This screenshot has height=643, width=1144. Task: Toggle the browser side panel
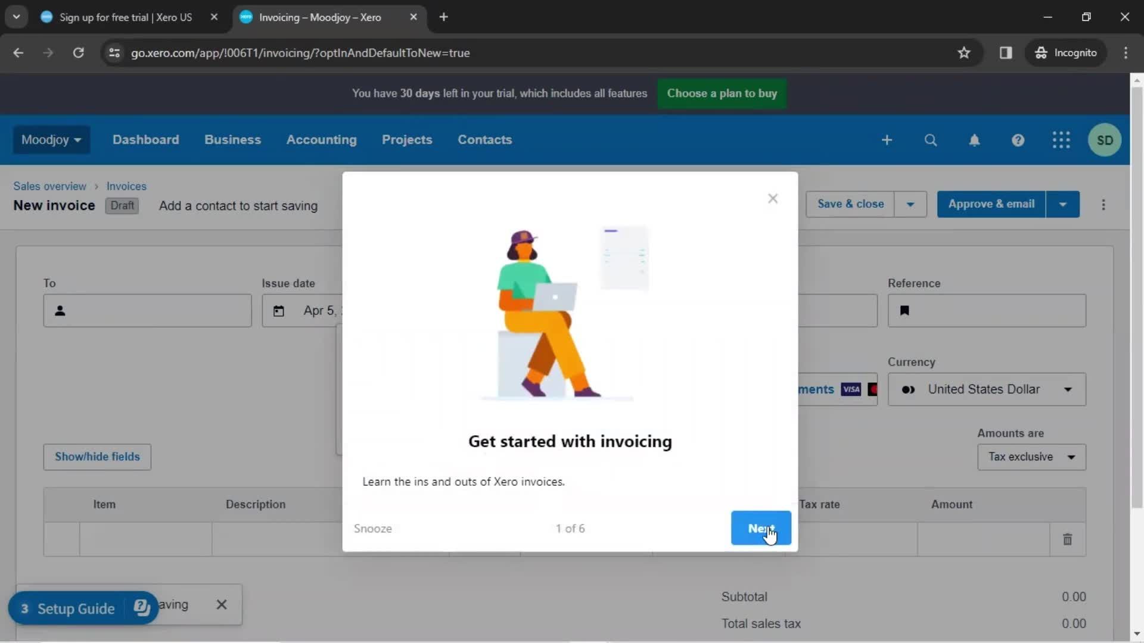tap(1006, 53)
